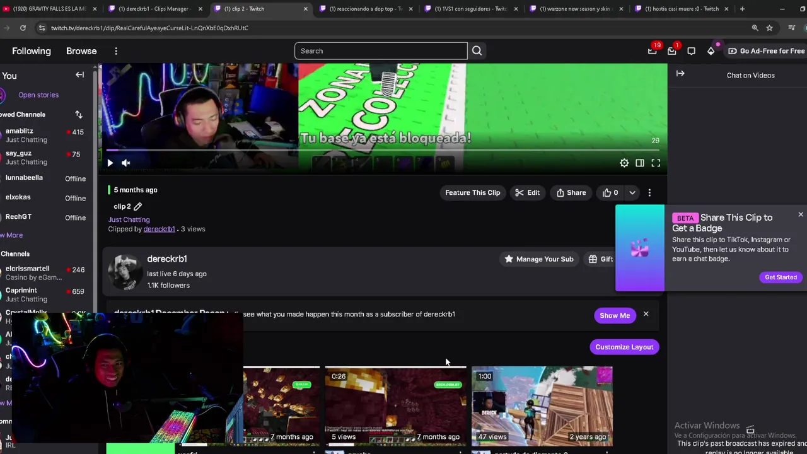The width and height of the screenshot is (807, 454).
Task: Seek using the clip progress bar
Action: click(383, 150)
